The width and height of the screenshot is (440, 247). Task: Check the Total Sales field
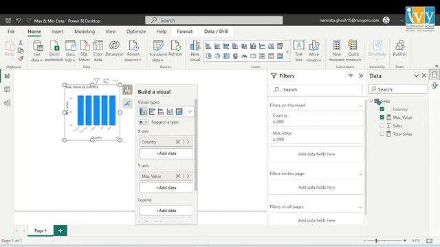pyautogui.click(x=382, y=134)
